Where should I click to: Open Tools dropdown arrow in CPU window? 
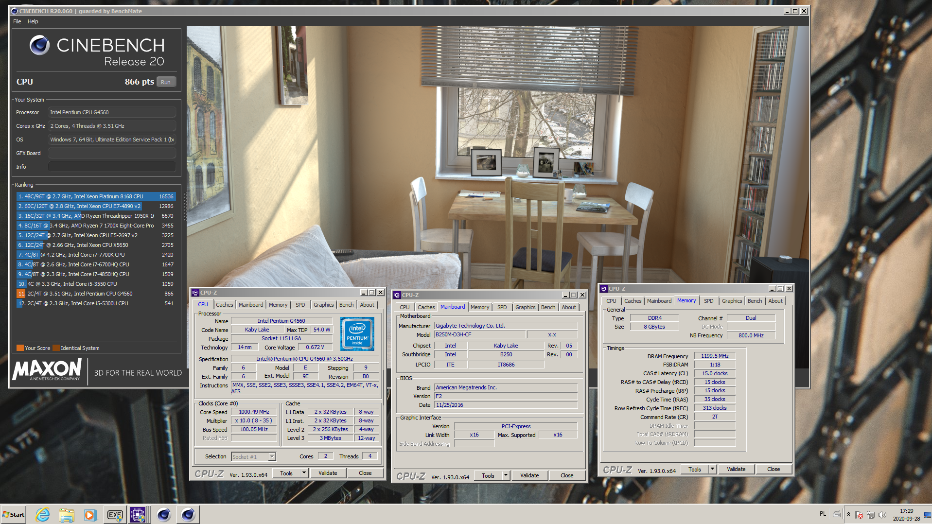304,473
